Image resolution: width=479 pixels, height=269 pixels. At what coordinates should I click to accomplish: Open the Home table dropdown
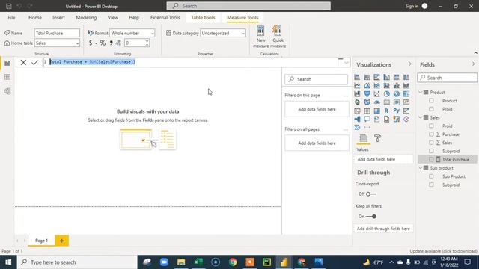[x=57, y=43]
